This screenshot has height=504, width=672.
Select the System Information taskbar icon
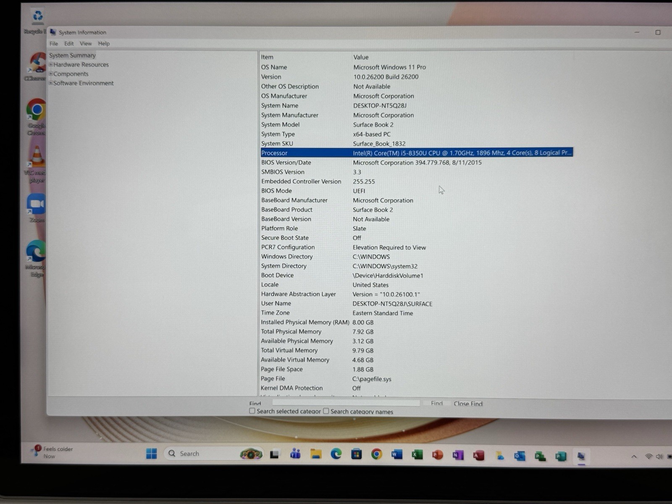pyautogui.click(x=581, y=457)
